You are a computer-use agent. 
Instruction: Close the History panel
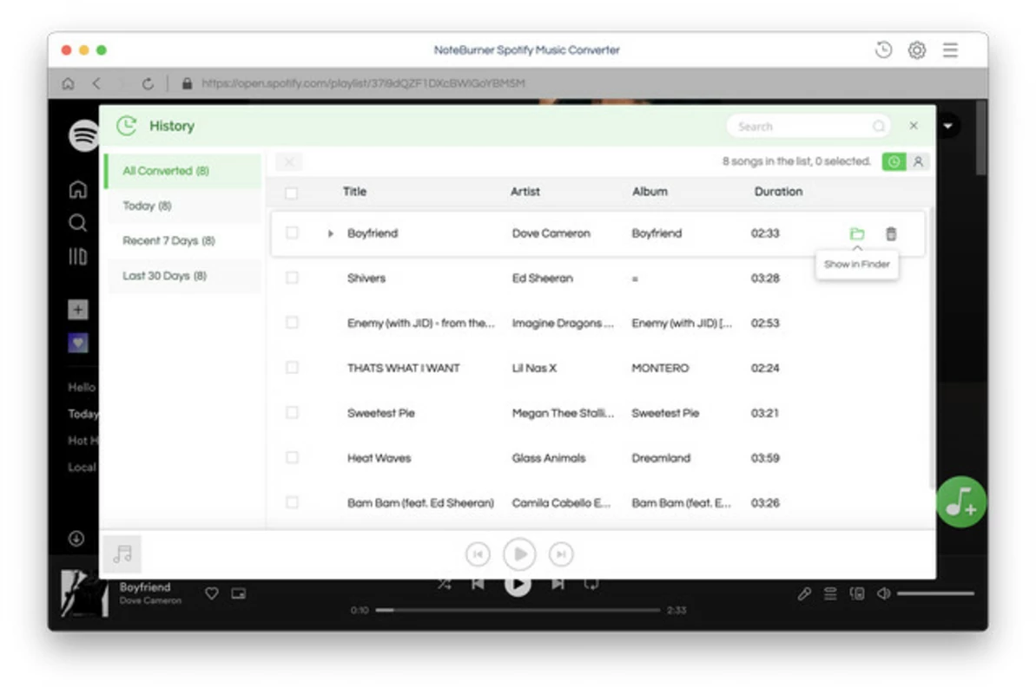point(913,126)
